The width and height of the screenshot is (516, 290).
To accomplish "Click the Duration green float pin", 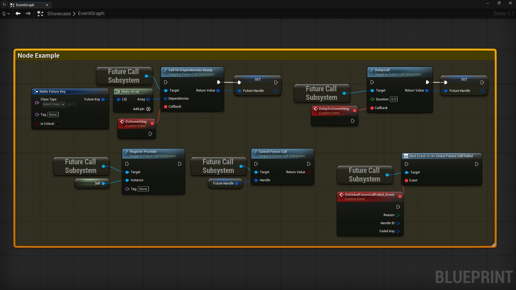I will point(372,99).
